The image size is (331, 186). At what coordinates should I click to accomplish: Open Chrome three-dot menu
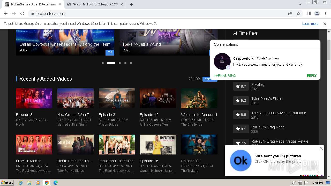click(325, 14)
